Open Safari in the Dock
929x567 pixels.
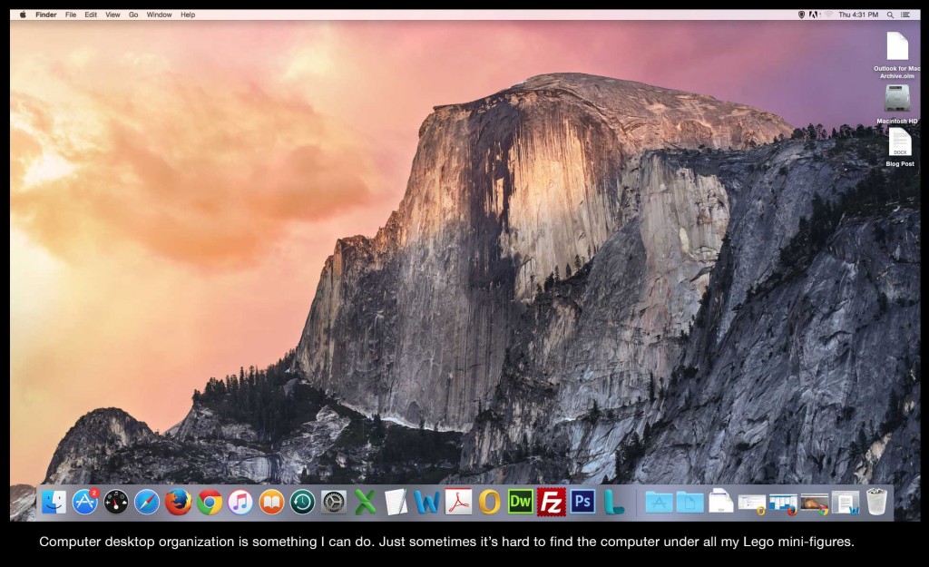[x=146, y=500]
